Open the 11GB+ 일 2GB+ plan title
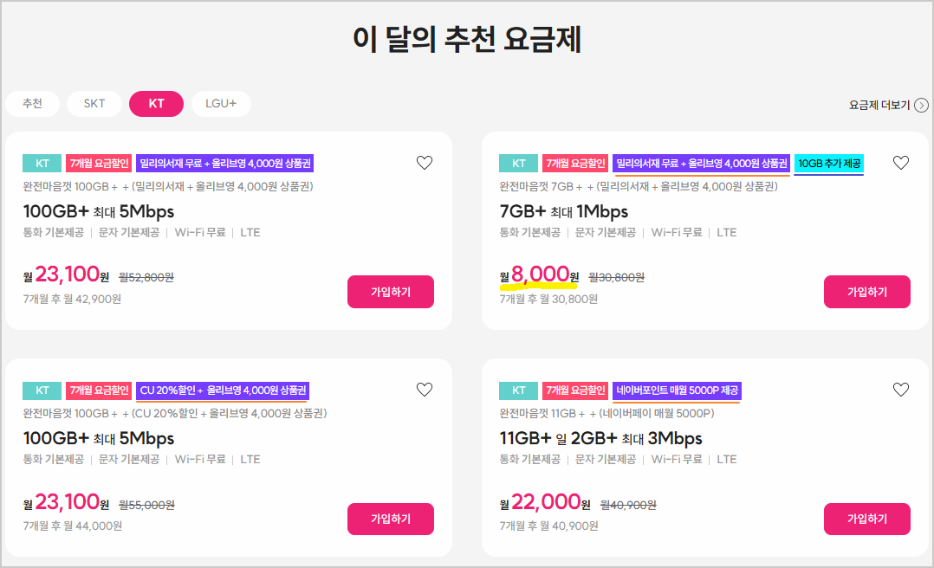This screenshot has height=568, width=934. [600, 438]
